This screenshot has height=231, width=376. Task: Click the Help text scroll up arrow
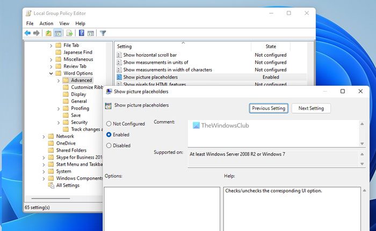(364, 191)
